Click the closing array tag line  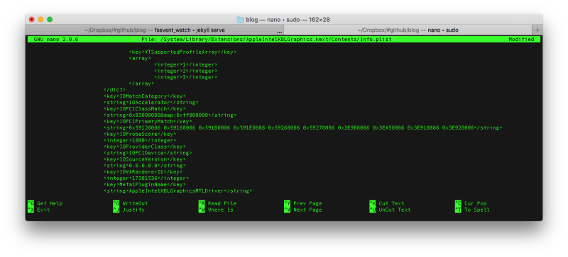tap(141, 84)
